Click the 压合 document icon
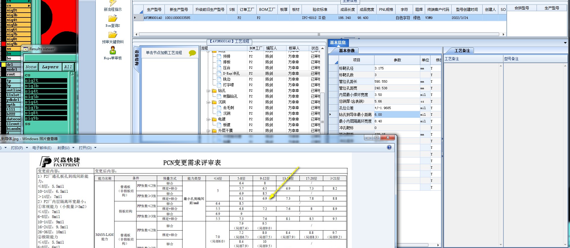The image size is (570, 248). pyautogui.click(x=219, y=68)
